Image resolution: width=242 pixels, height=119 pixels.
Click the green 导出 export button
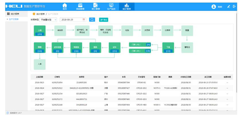[103, 20]
